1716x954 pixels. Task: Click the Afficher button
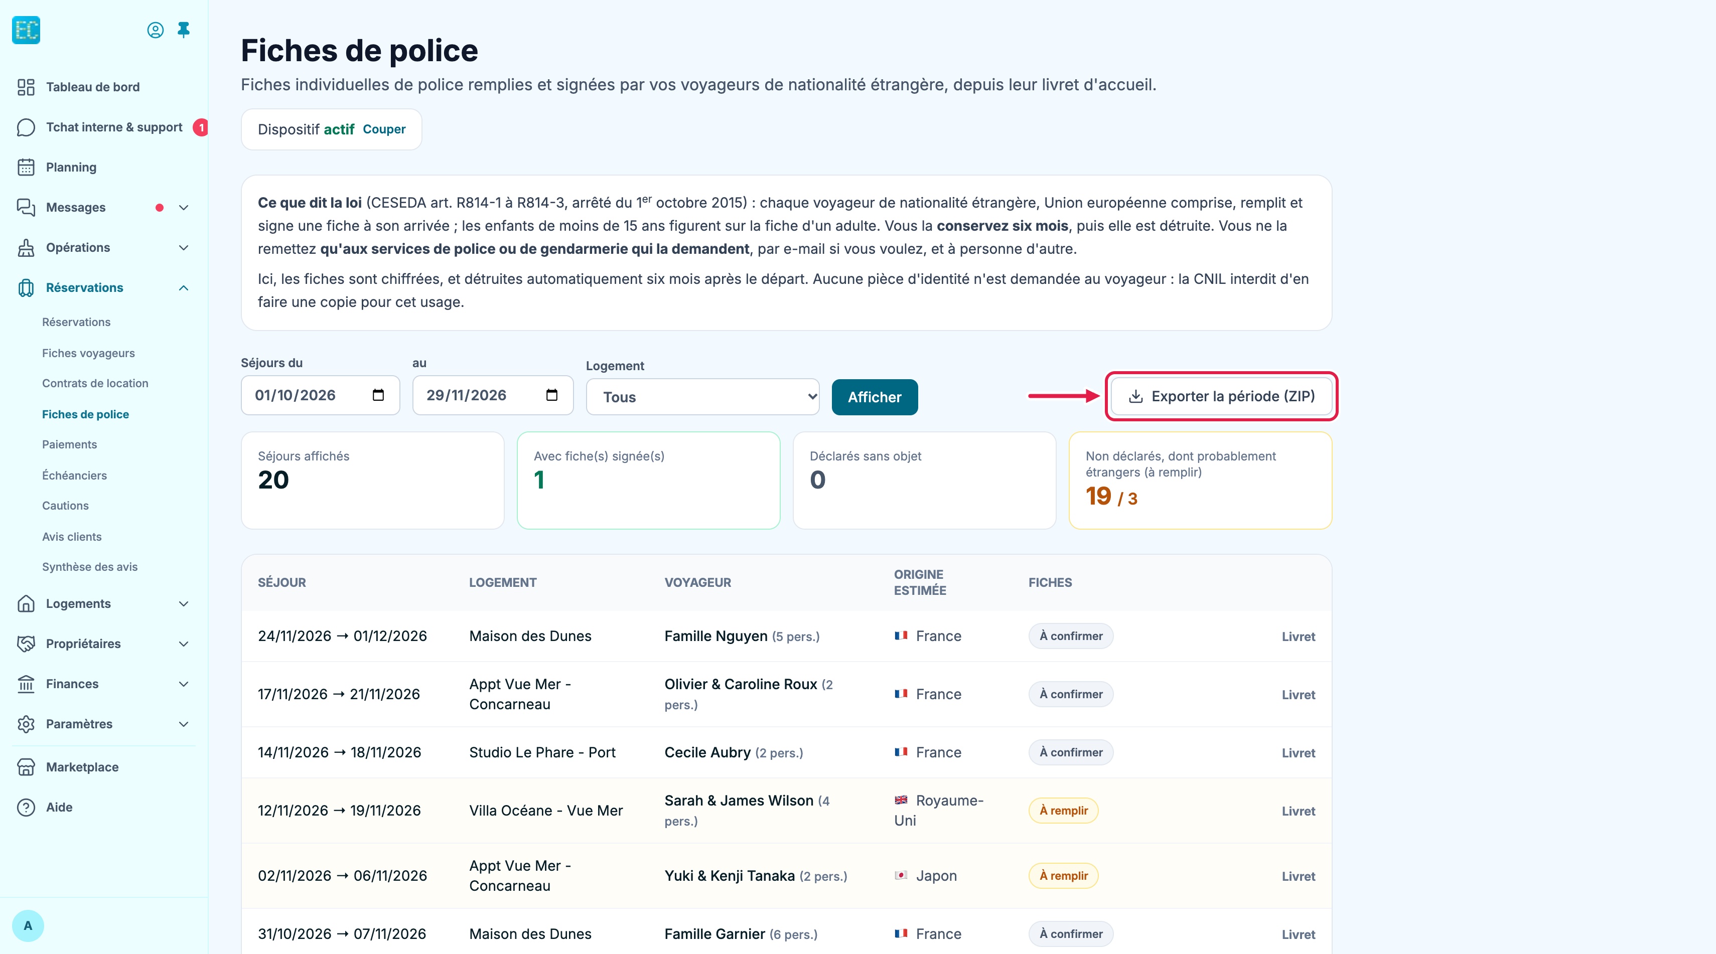[875, 397]
